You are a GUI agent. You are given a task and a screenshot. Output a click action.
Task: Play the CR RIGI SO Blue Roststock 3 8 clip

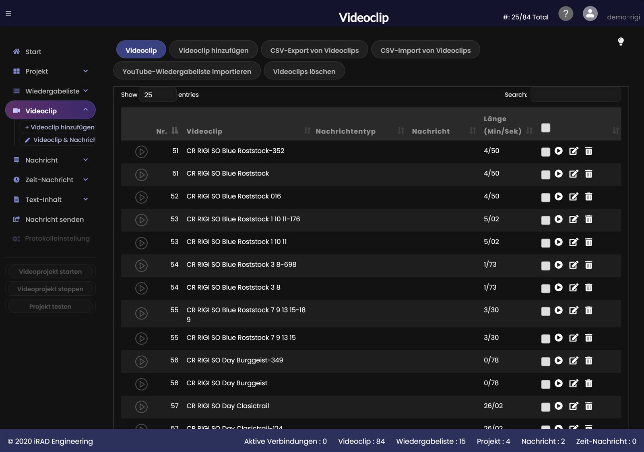[x=559, y=287]
